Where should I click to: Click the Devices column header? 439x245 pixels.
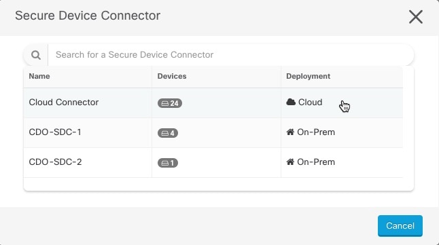(172, 77)
